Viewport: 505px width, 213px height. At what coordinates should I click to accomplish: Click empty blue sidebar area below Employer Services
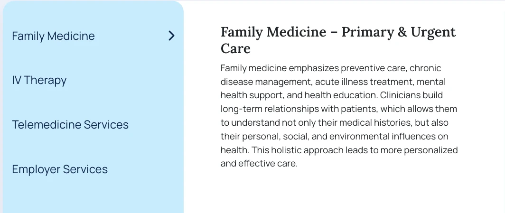click(94, 197)
